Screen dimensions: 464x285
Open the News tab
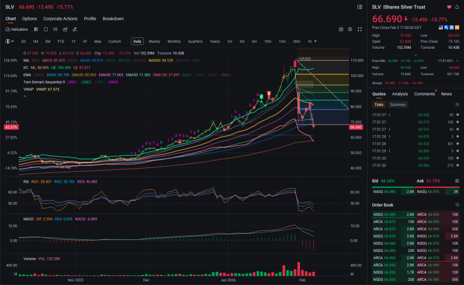[x=447, y=94]
